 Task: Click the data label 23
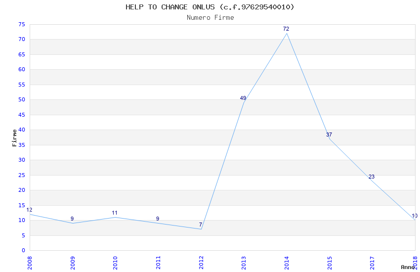pos(372,177)
